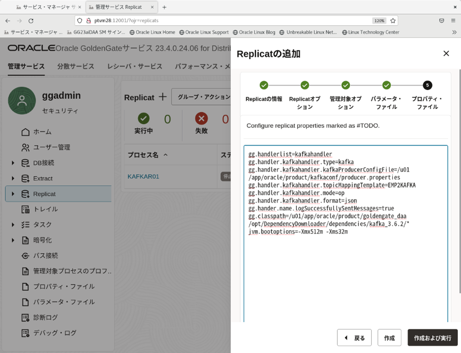Click the ORACLE logo
Screen dimensions: 461x353
tap(31, 48)
